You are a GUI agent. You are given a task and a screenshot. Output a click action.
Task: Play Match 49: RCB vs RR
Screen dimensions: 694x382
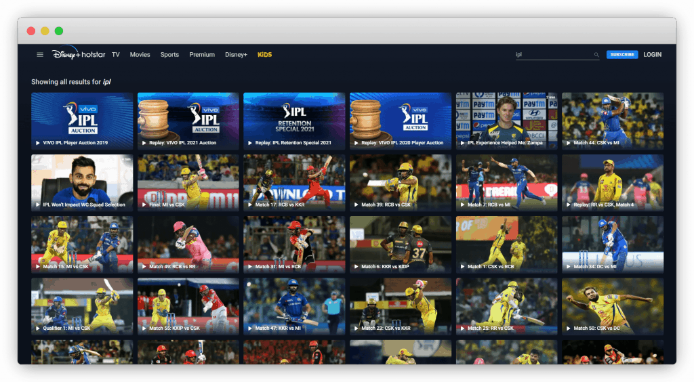188,245
